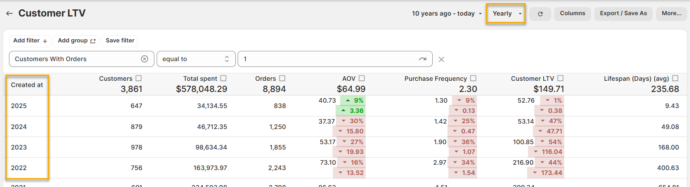
Task: Click the back arrow beside Customer LTV
Action: [x=9, y=13]
